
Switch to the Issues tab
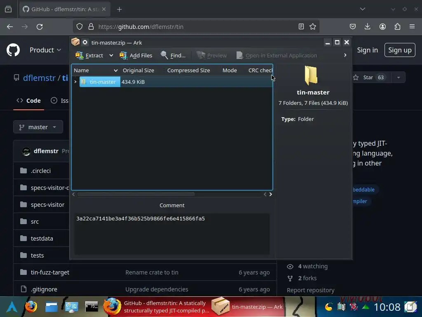[59, 101]
